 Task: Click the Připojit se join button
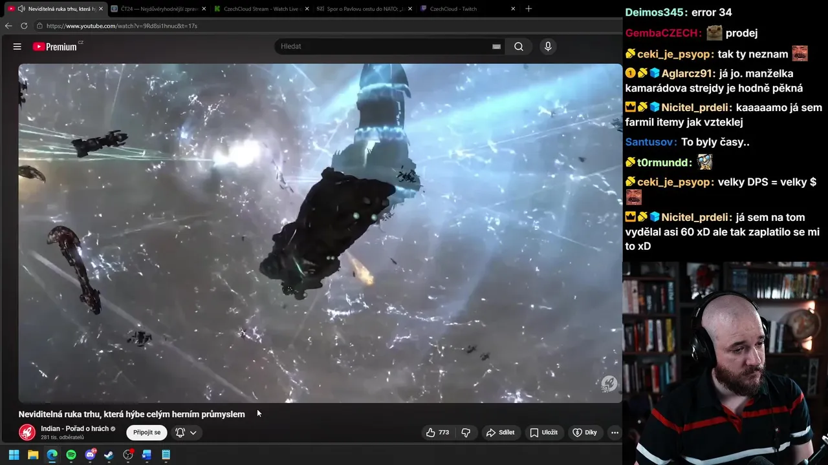click(147, 432)
